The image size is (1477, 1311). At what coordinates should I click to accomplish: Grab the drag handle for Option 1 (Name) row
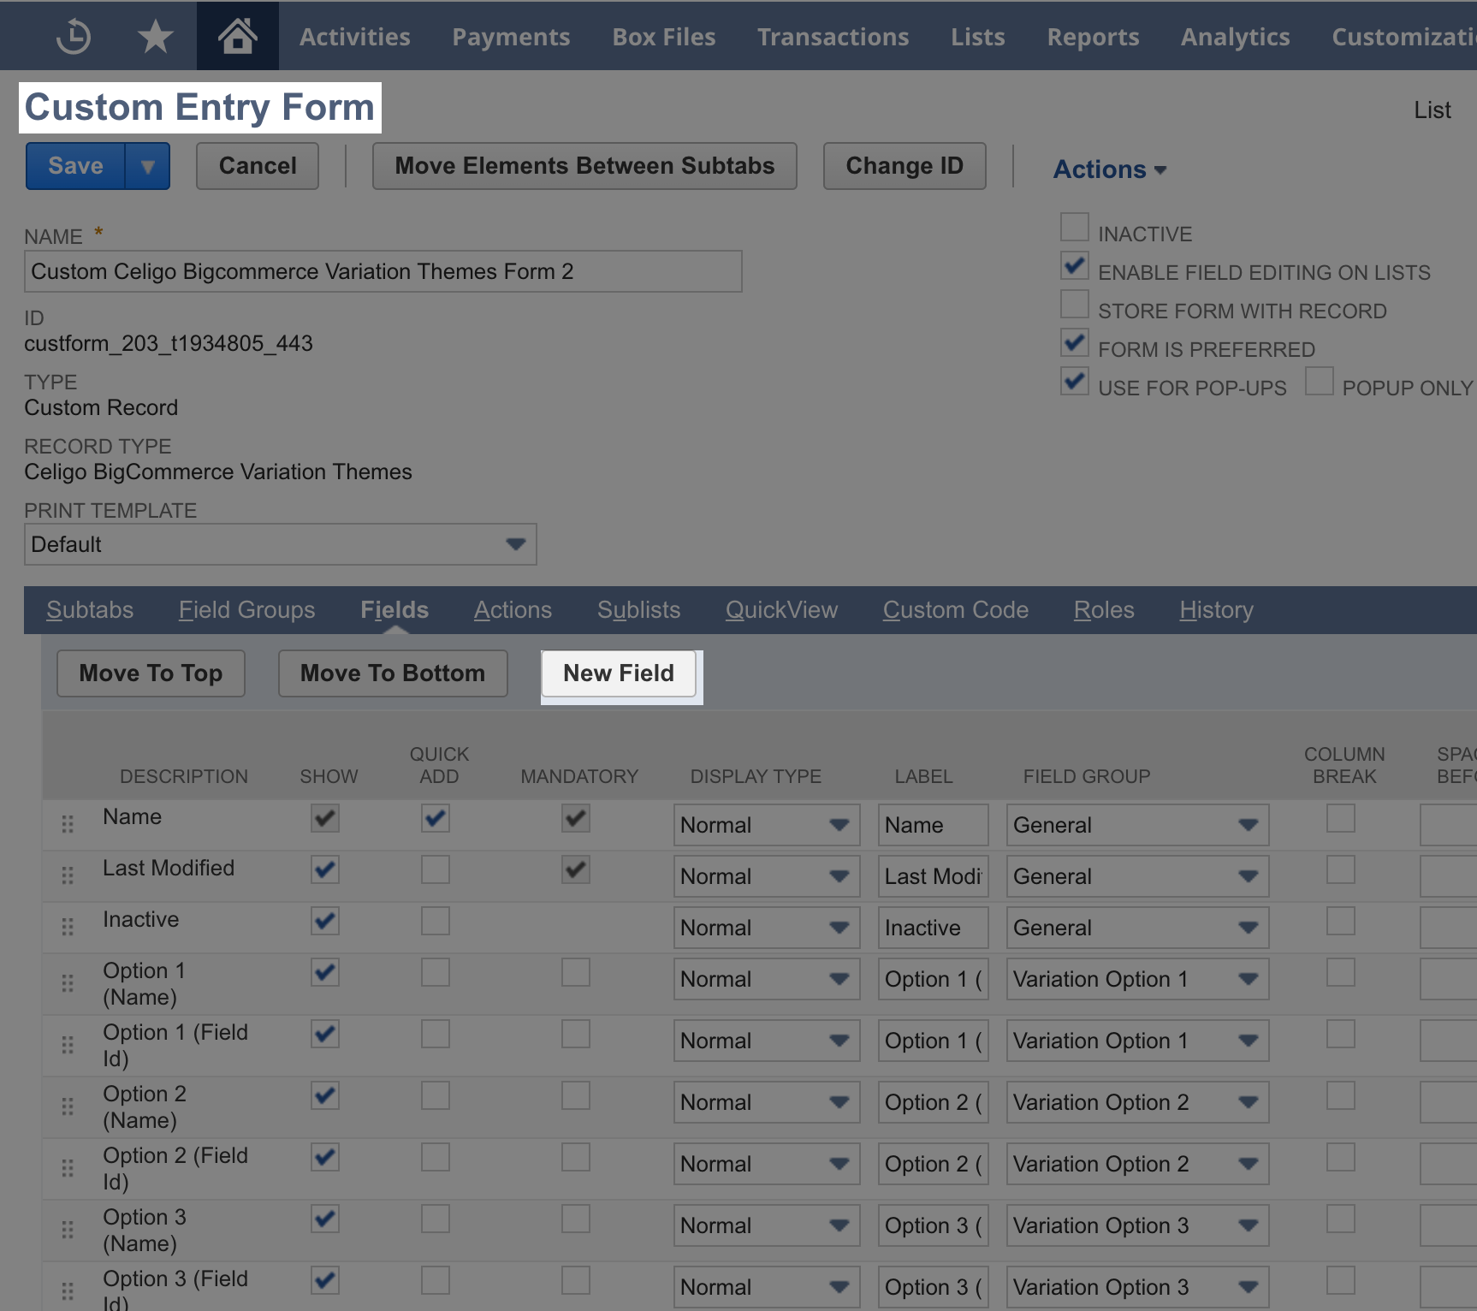[x=68, y=983]
